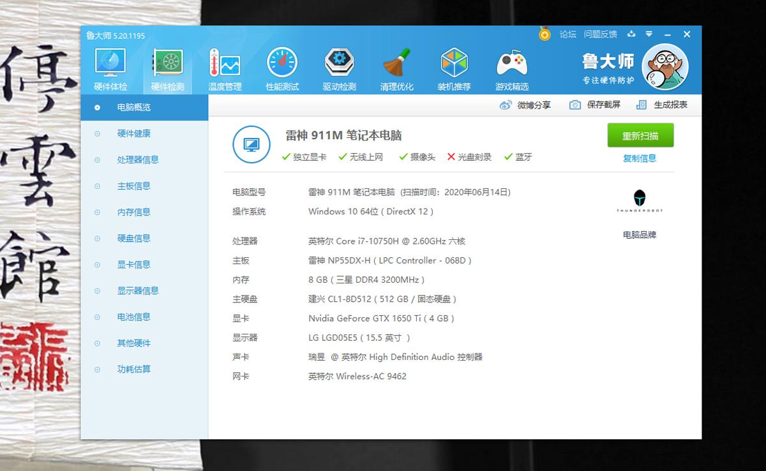Click the 摄像头 status indicator
Viewport: 766px width, 471px height.
tap(417, 157)
